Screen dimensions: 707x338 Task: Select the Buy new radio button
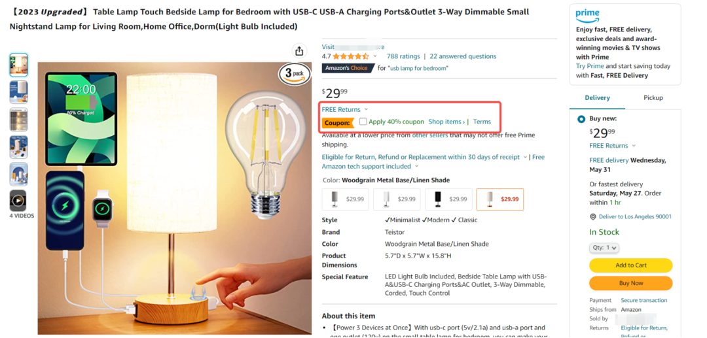pyautogui.click(x=581, y=119)
